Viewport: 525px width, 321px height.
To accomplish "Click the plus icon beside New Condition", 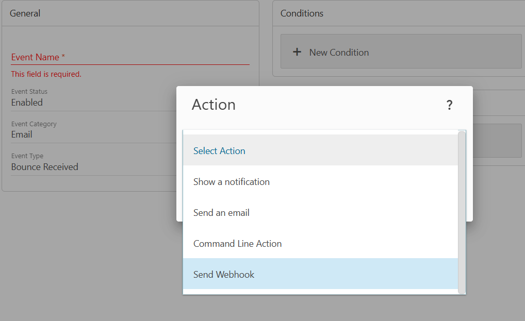I will tap(297, 52).
